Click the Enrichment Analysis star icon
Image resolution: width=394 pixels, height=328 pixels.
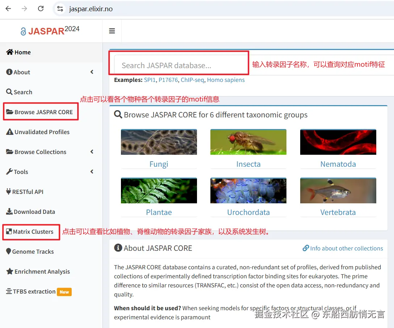[10, 271]
